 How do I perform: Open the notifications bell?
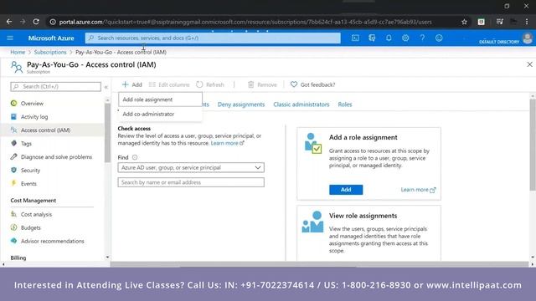click(389, 38)
